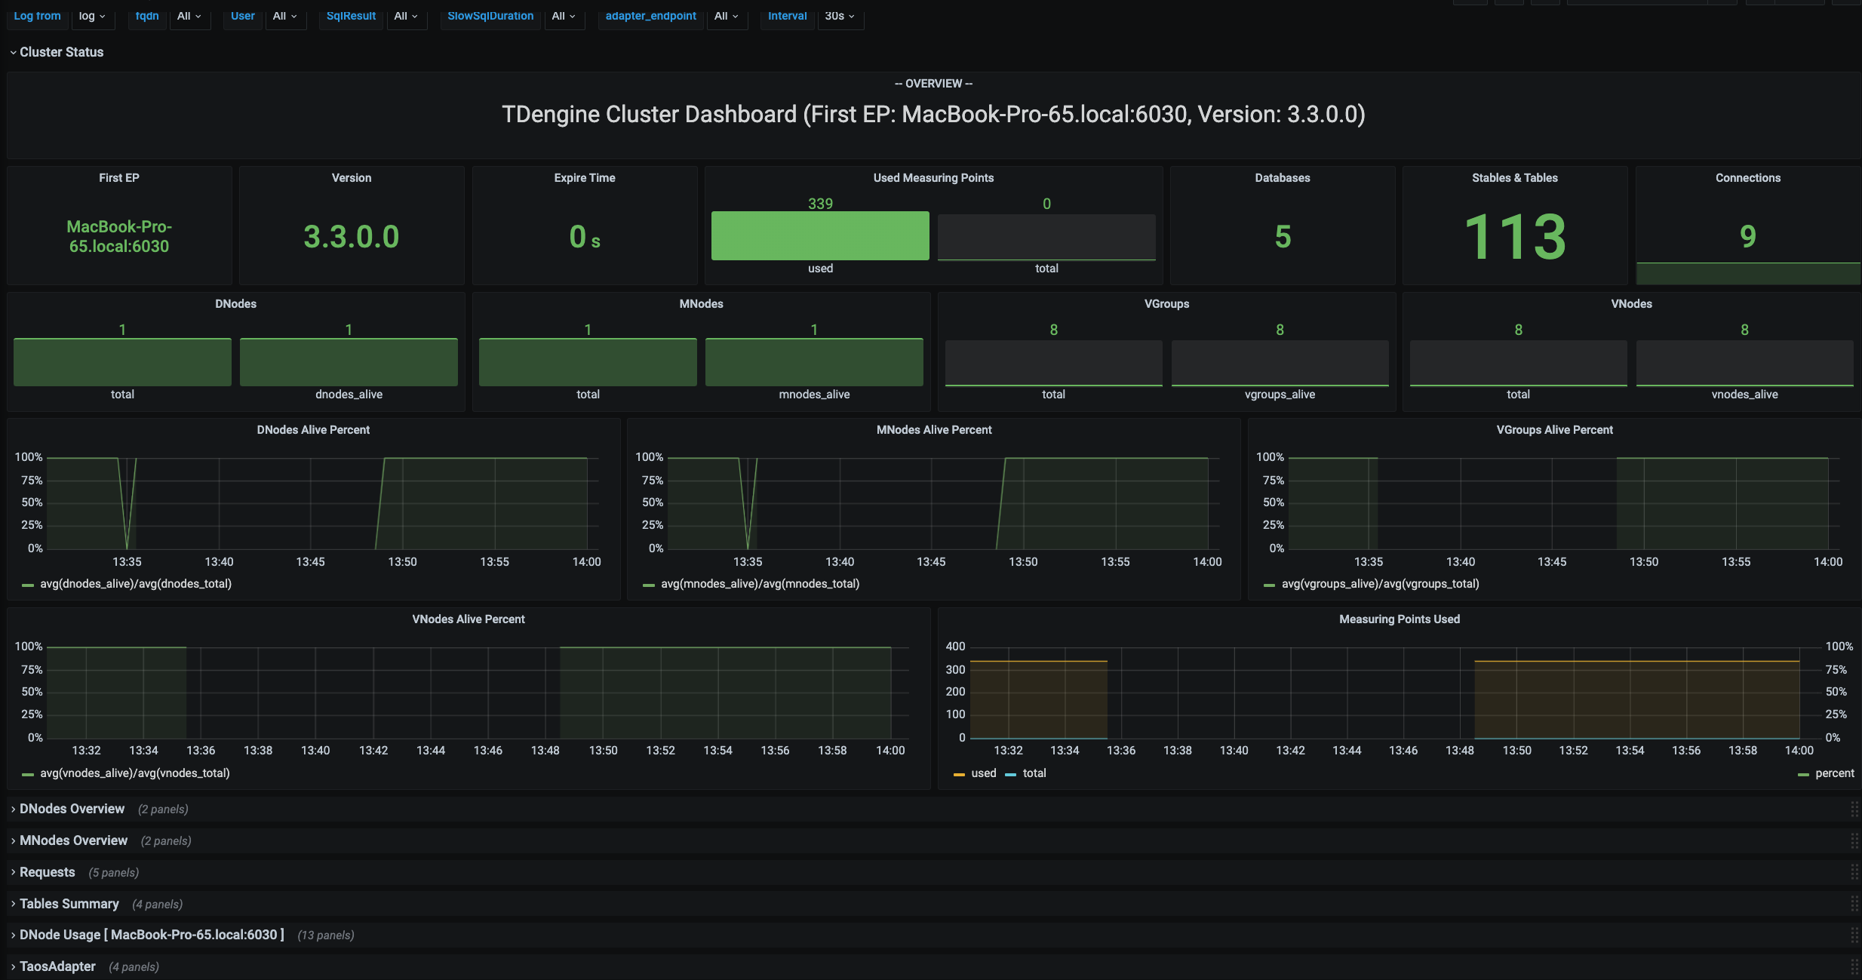Viewport: 1862px width, 980px height.
Task: Click the TDengine Cluster Dashboard heading text
Action: (x=933, y=115)
